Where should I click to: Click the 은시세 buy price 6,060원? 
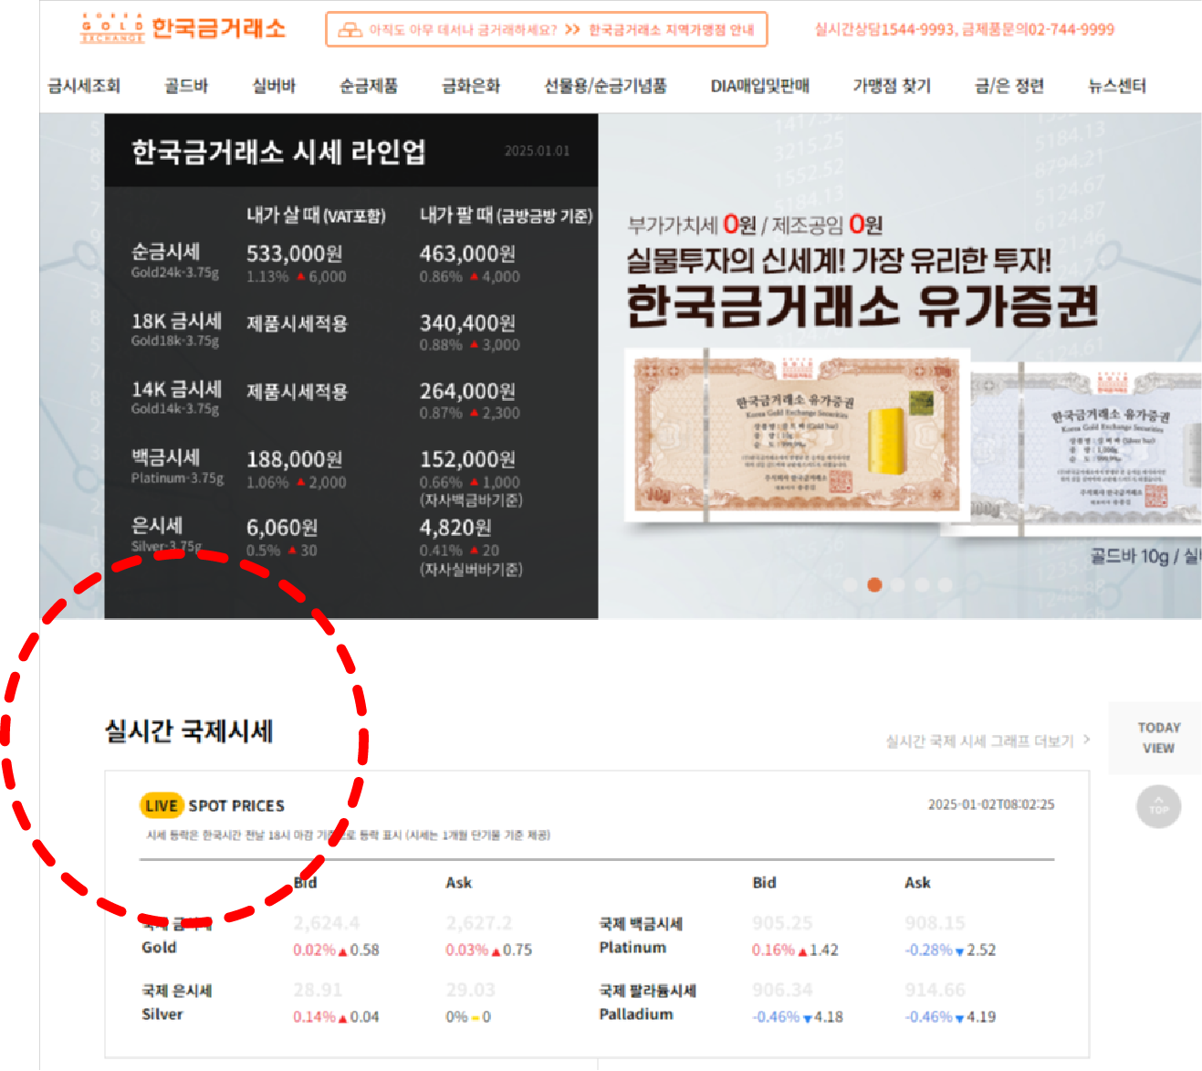click(282, 528)
